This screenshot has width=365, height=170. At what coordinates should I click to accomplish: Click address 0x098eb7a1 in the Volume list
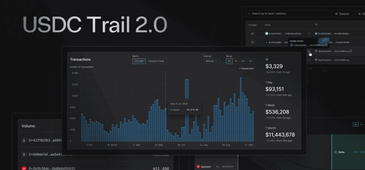coord(50,154)
